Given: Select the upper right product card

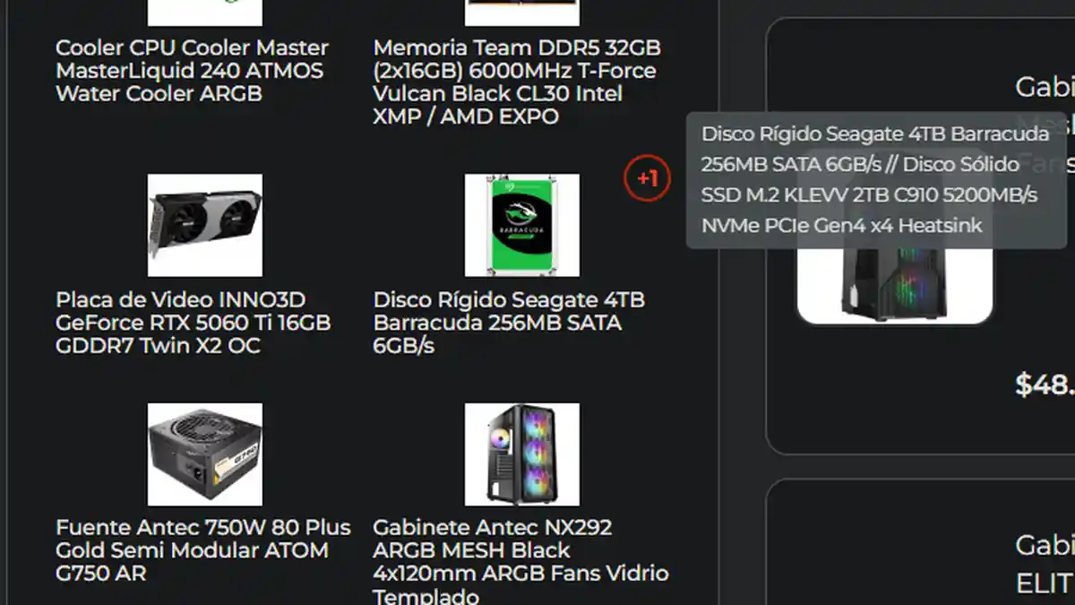Looking at the screenshot, I should pyautogui.click(x=921, y=238).
